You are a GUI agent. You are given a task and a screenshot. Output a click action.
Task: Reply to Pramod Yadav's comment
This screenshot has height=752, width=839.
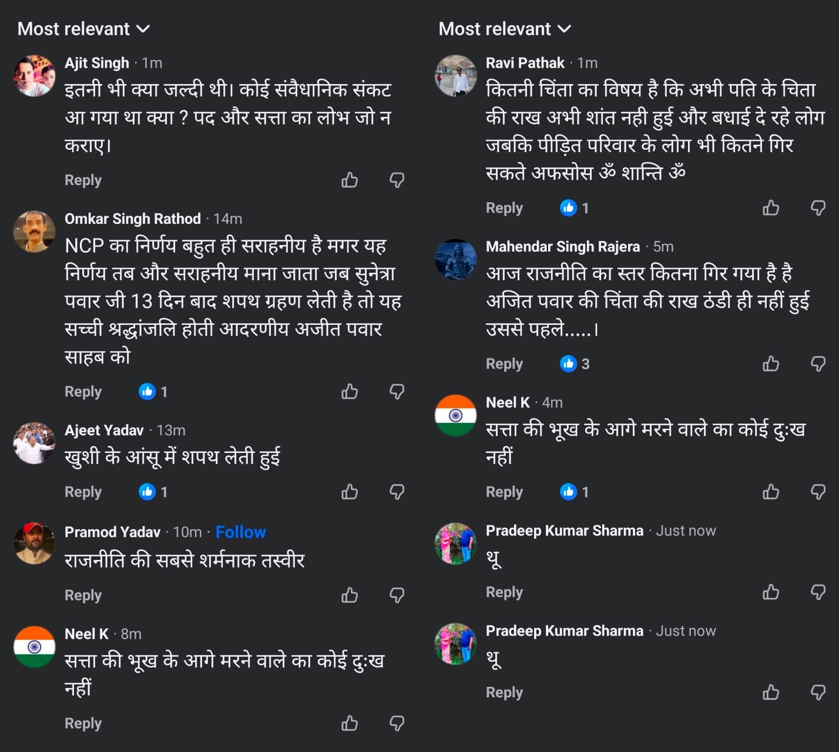[83, 595]
